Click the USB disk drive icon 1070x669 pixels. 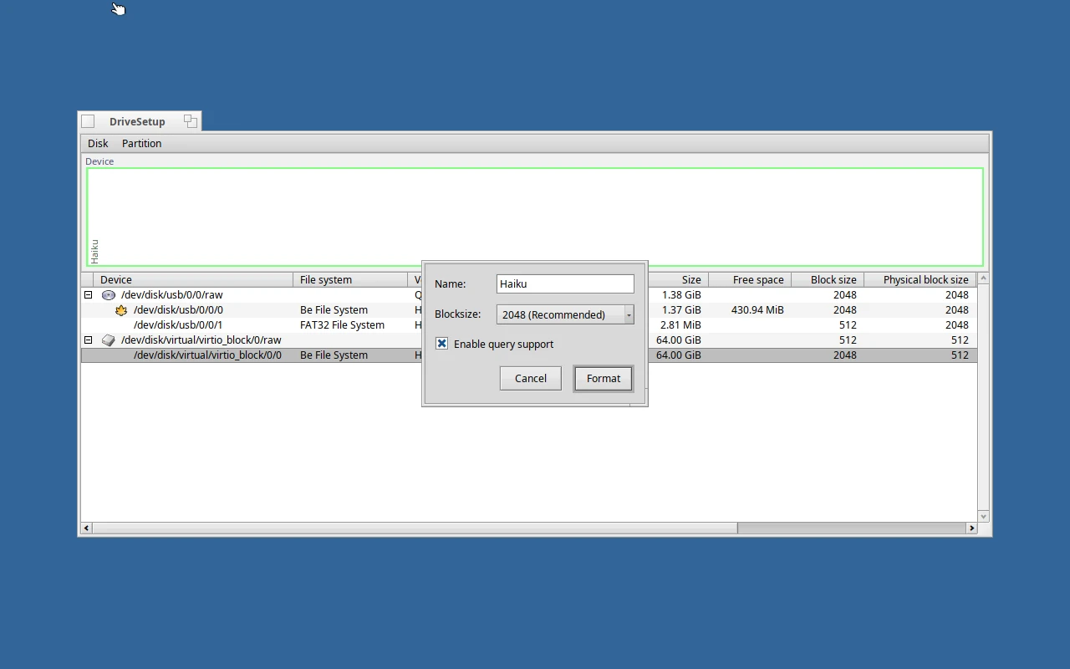click(x=109, y=295)
